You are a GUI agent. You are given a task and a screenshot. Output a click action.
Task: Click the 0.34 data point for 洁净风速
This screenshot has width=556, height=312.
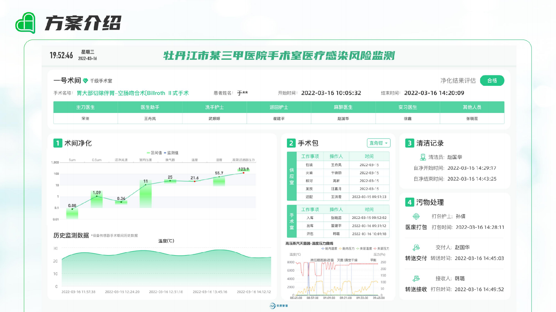(121, 202)
